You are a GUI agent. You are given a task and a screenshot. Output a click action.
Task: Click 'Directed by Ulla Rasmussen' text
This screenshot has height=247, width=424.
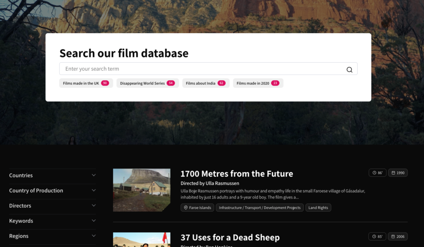pyautogui.click(x=210, y=183)
